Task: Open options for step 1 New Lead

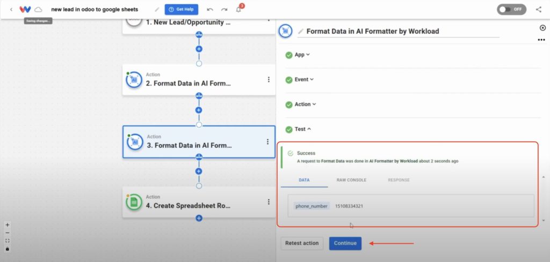Action: [x=269, y=21]
